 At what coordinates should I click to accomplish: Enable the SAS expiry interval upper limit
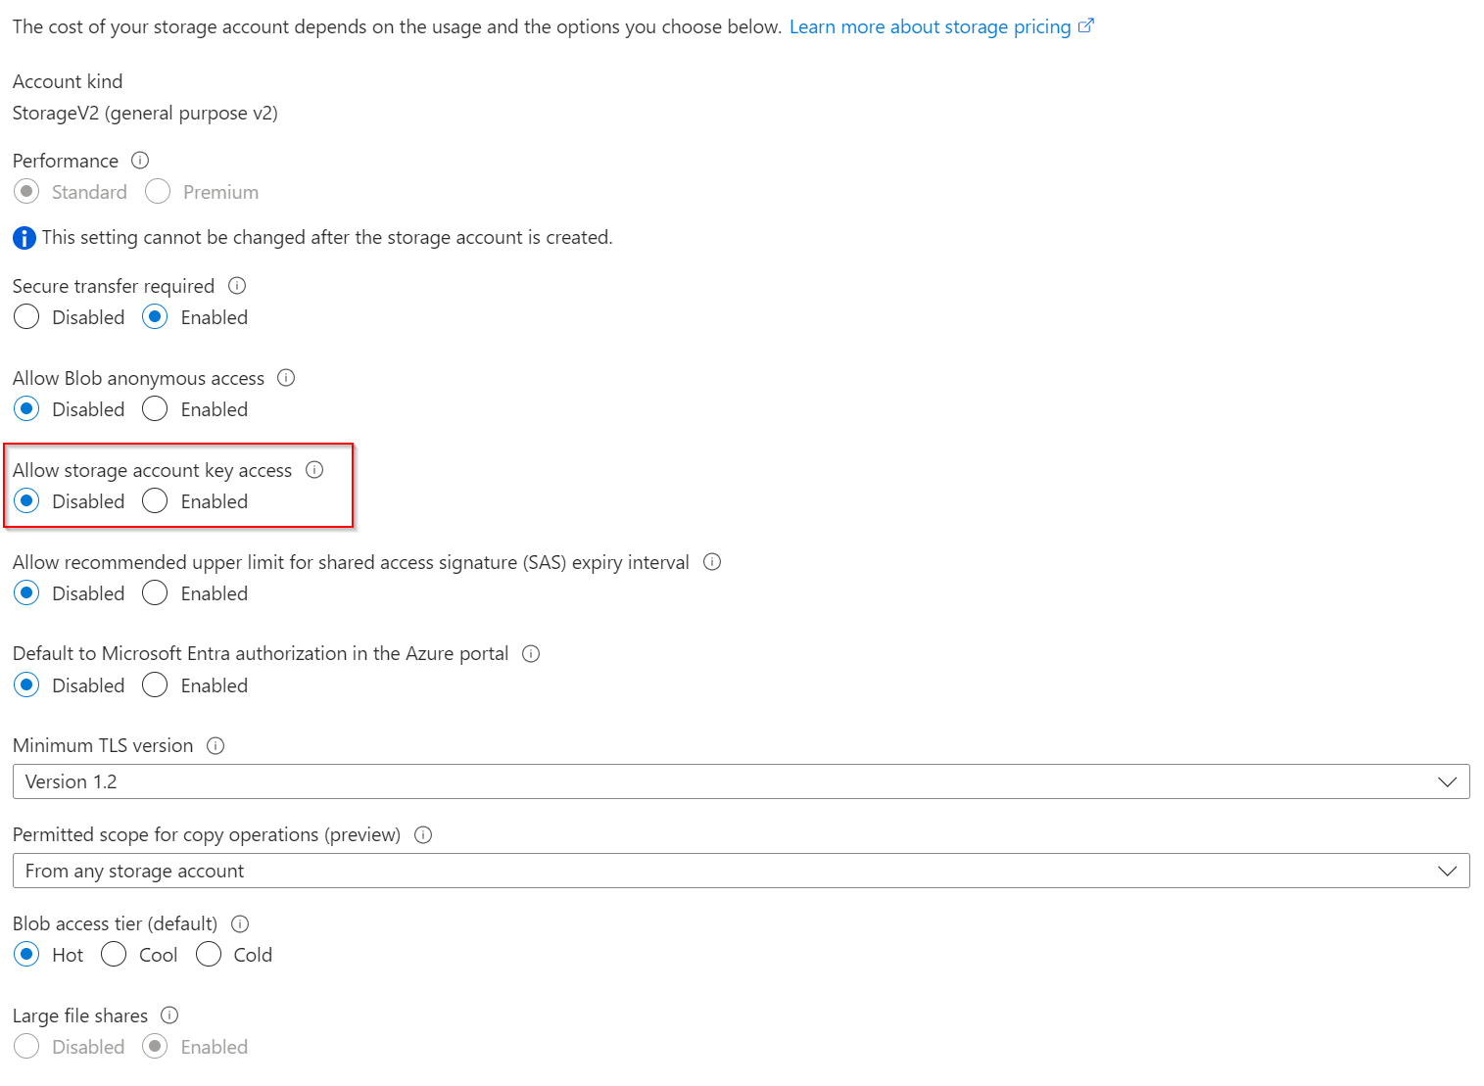coord(155,593)
